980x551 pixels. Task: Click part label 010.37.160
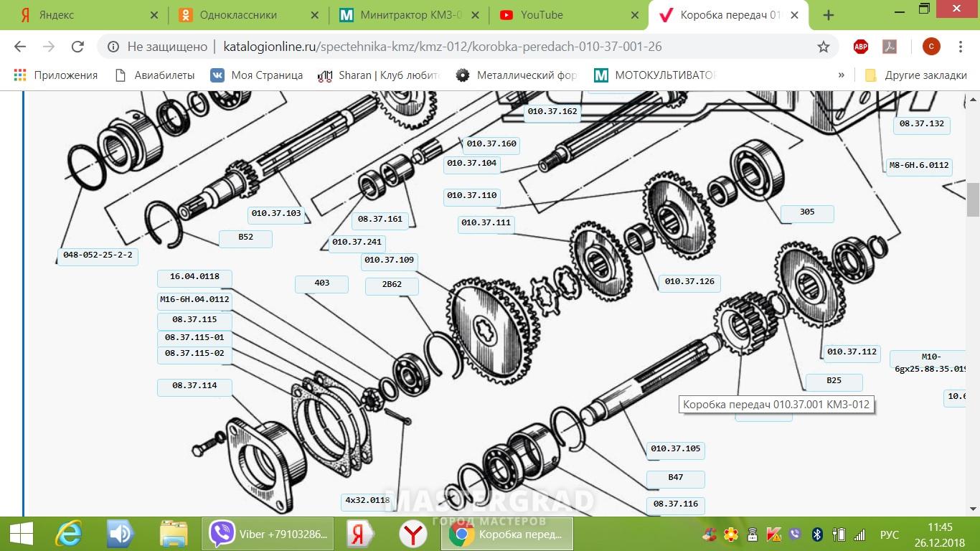(x=491, y=144)
